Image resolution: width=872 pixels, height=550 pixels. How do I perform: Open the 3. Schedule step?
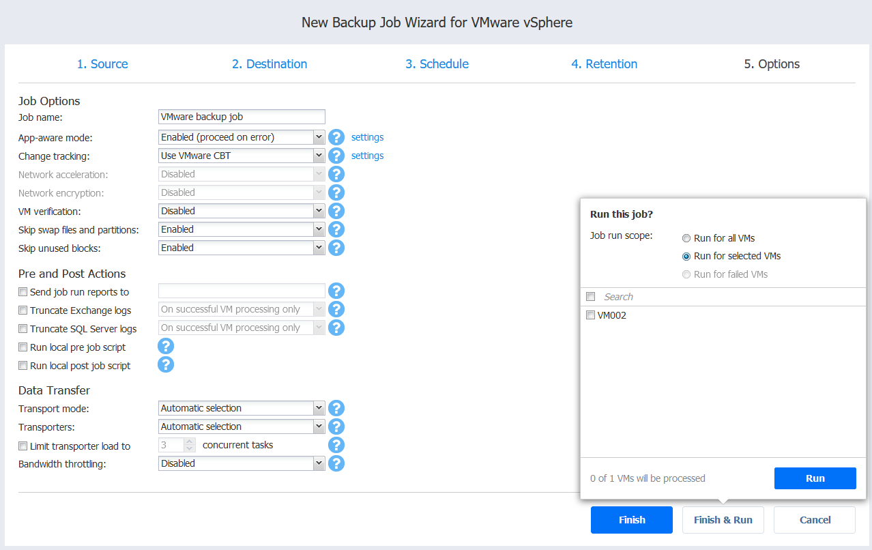click(437, 64)
